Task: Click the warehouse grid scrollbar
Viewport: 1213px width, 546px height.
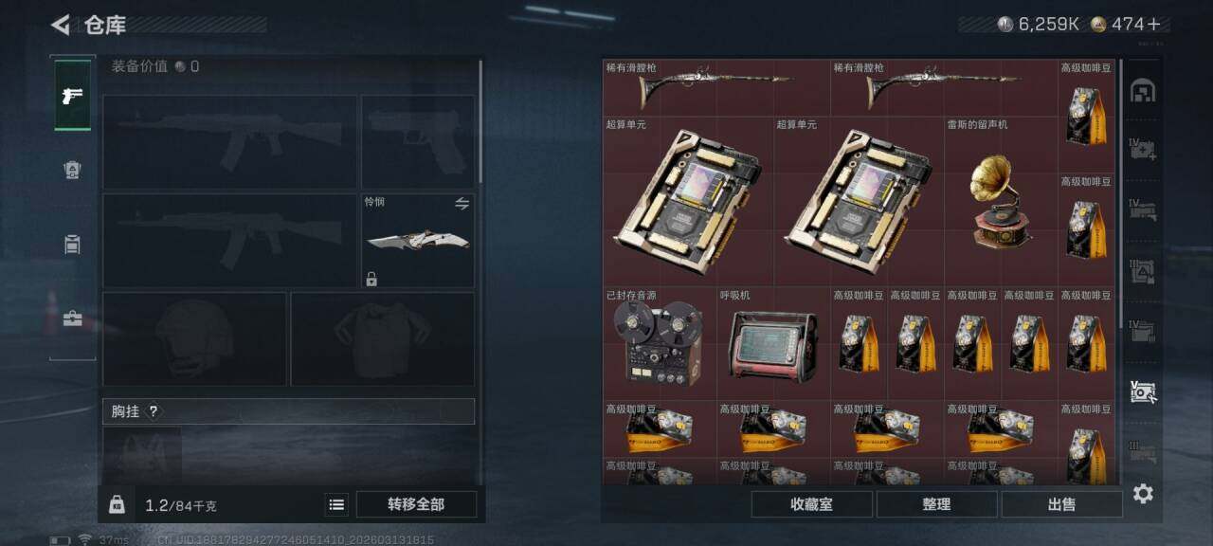Action: pyautogui.click(x=1121, y=190)
